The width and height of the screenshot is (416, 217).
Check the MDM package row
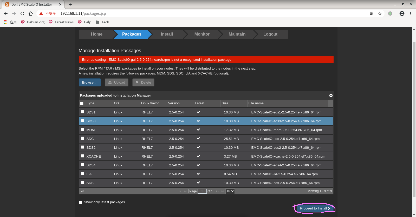(x=82, y=130)
